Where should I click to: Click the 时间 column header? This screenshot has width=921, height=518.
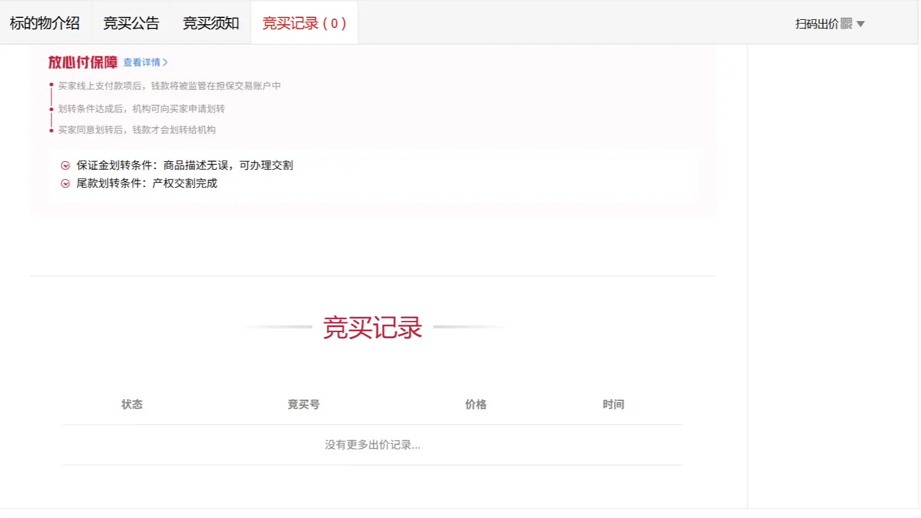pyautogui.click(x=613, y=405)
